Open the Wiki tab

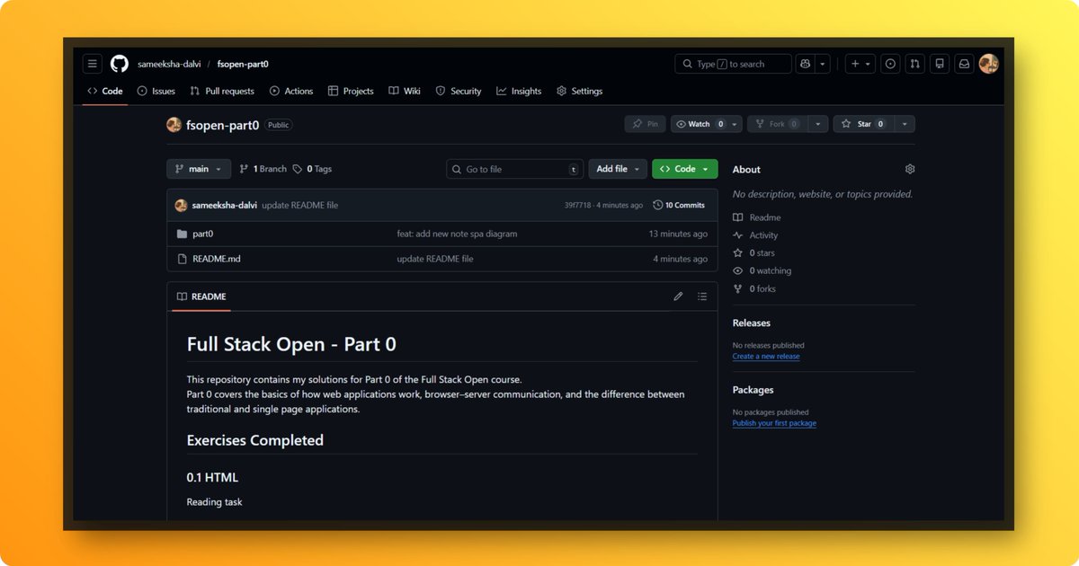click(x=405, y=91)
